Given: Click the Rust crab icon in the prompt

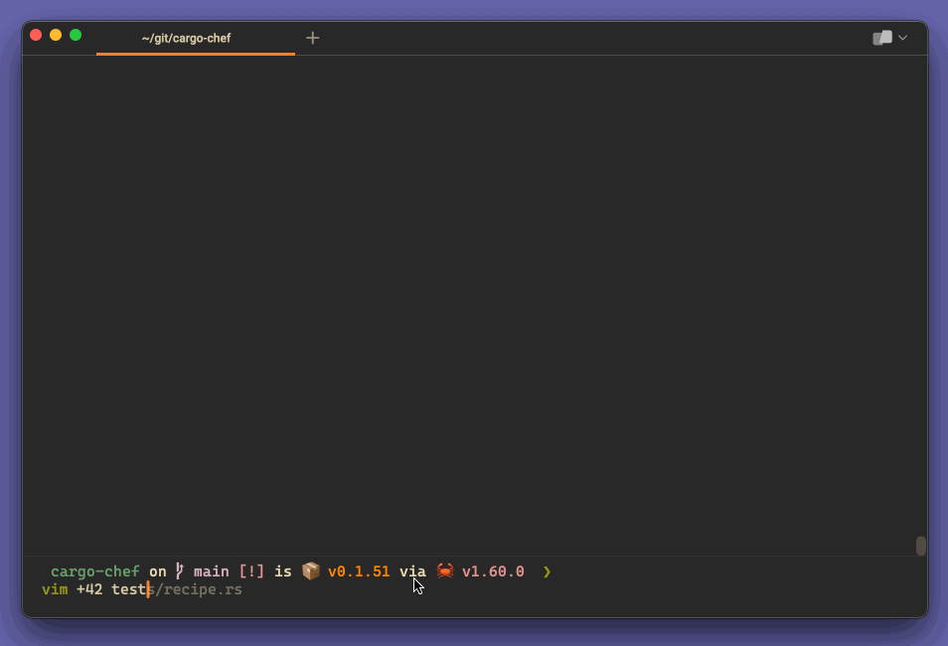Looking at the screenshot, I should coord(445,571).
